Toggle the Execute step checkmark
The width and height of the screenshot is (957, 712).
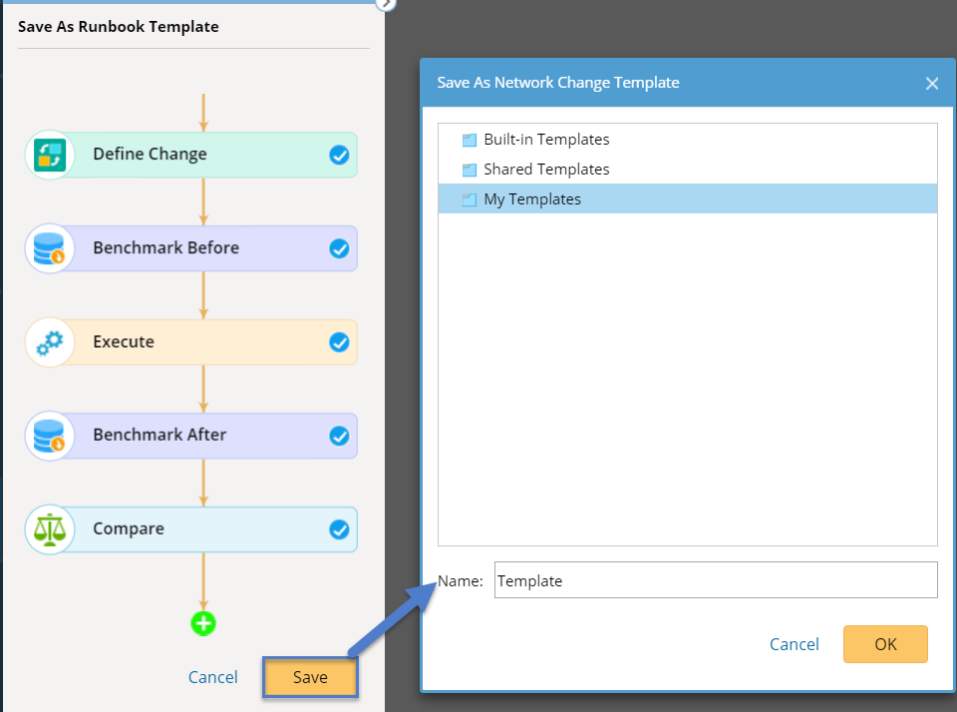tap(339, 343)
